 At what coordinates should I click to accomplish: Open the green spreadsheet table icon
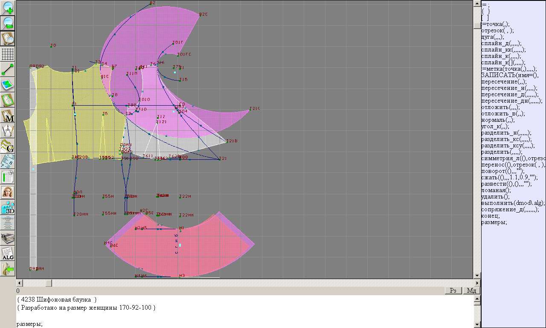click(8, 177)
